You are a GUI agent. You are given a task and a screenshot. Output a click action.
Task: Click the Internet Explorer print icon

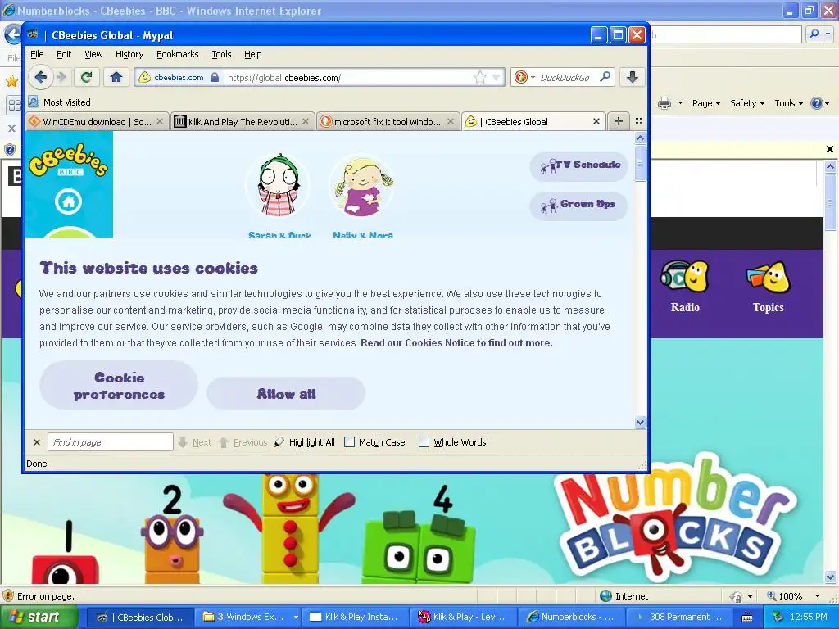[664, 103]
